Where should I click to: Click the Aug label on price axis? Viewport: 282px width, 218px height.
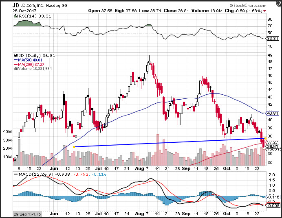[x=139, y=169]
